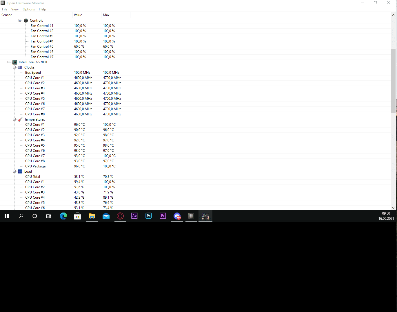Click the Controls knob icon

(x=26, y=21)
